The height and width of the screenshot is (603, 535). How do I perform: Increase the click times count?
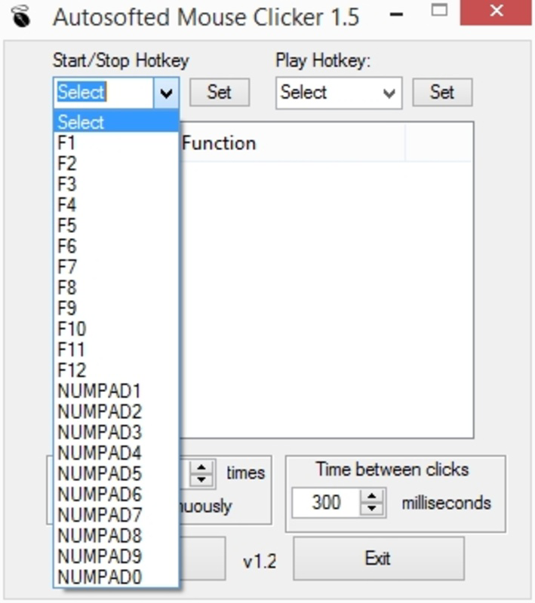pyautogui.click(x=201, y=467)
